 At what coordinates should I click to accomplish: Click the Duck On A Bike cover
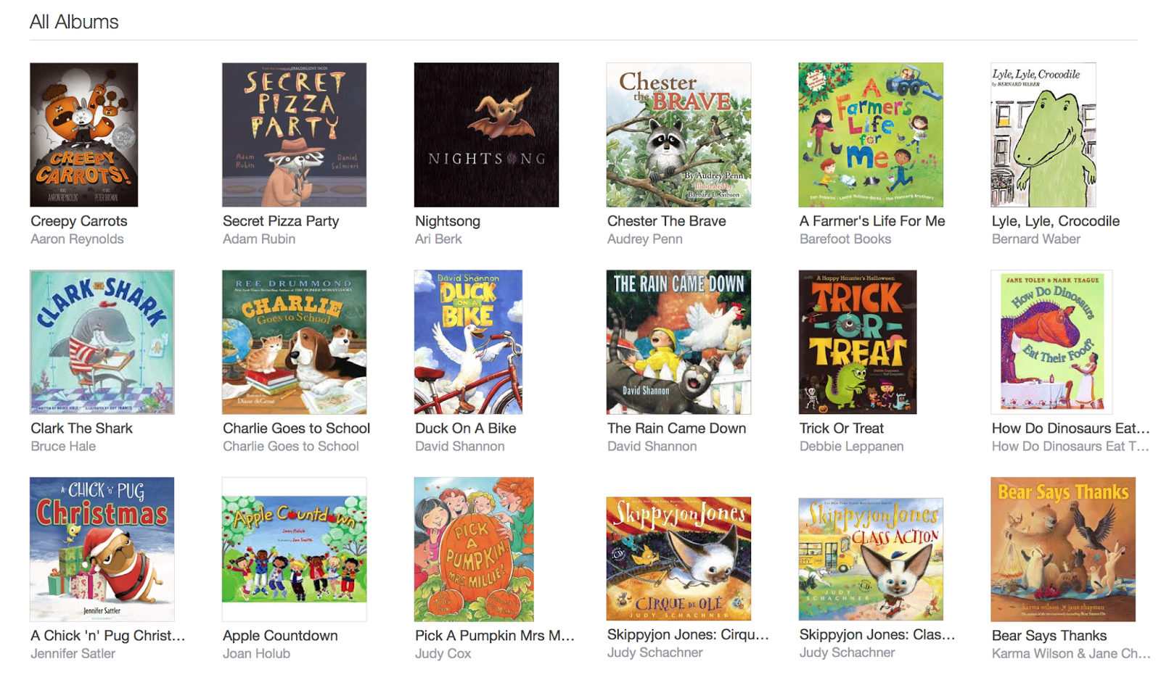[468, 342]
